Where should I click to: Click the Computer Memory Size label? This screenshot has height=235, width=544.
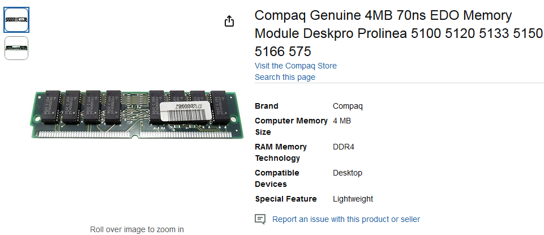coord(291,126)
